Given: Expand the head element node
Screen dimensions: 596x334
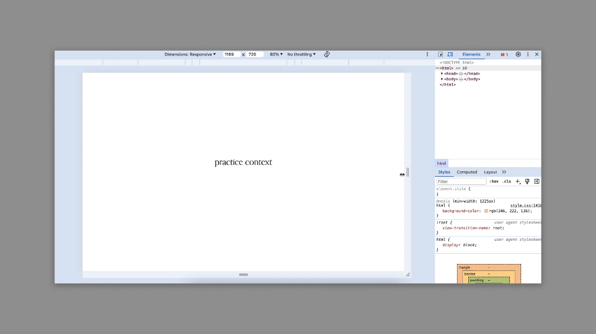Looking at the screenshot, I should tap(442, 74).
